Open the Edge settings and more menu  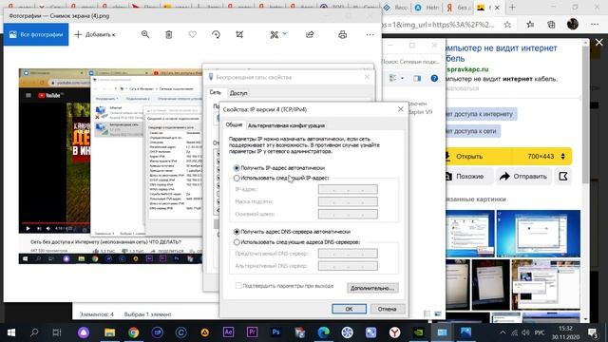[x=595, y=25]
